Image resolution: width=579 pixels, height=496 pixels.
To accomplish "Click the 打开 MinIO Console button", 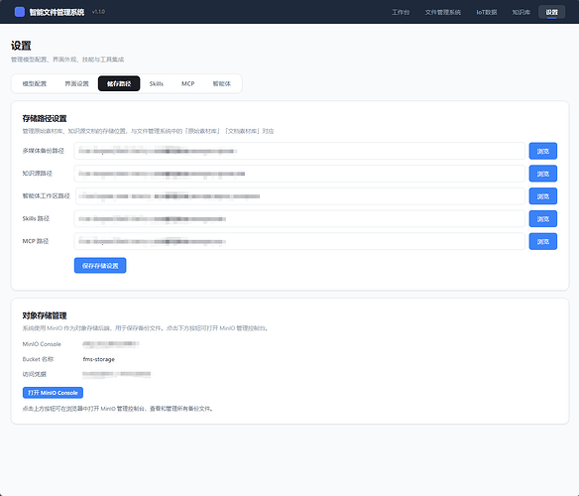I will point(53,393).
